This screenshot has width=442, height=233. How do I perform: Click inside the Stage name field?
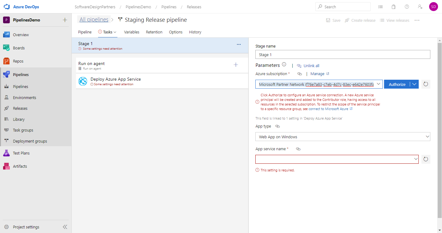[x=342, y=54]
